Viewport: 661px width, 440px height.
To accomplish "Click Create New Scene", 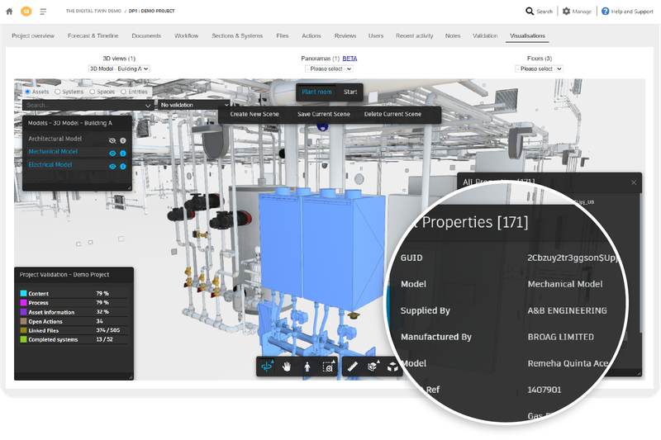I will [x=254, y=114].
